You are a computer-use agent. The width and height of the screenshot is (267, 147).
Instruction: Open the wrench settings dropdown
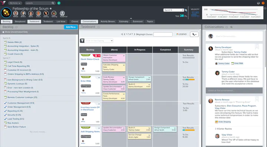click(194, 34)
